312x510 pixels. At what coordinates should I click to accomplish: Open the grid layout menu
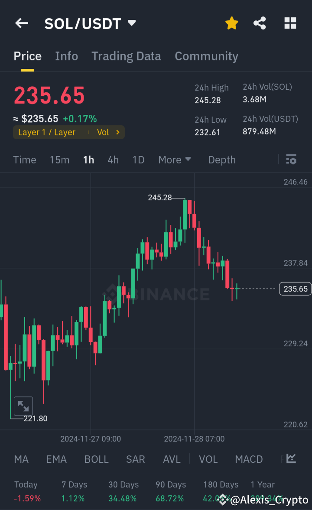coord(289,23)
